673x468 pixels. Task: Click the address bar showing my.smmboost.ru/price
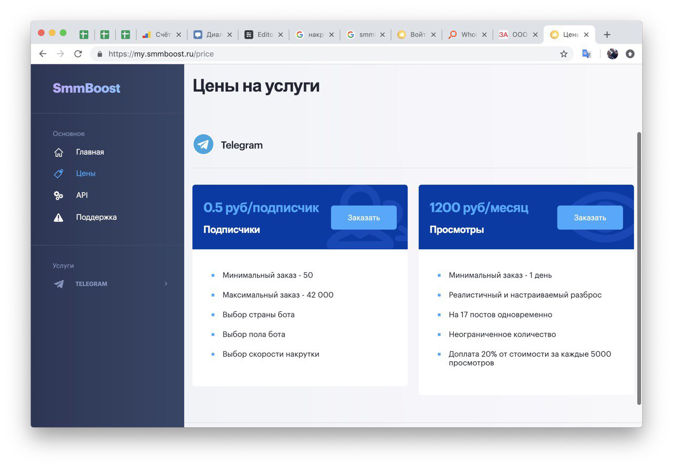pyautogui.click(x=331, y=54)
